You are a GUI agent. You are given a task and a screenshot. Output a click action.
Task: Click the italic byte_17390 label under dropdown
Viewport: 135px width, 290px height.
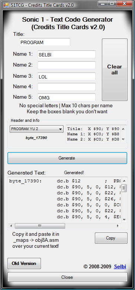pos(36,138)
